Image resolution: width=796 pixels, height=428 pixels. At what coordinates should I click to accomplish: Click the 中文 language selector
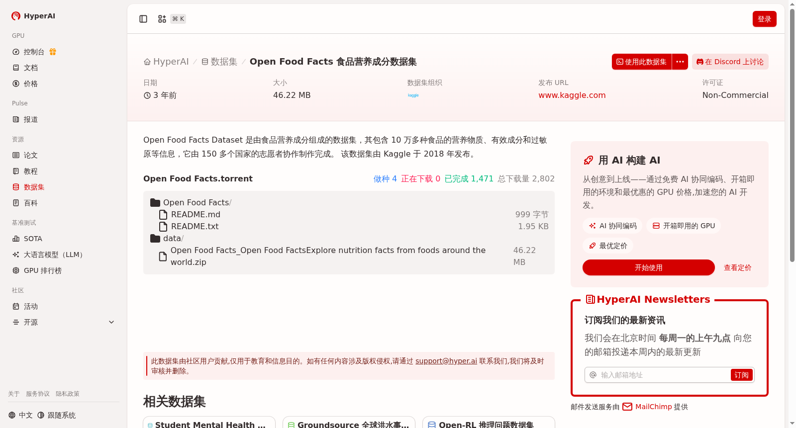pos(20,415)
